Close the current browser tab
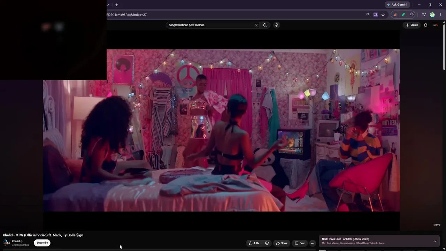Screen dimensions: 446x251 click(x=108, y=5)
